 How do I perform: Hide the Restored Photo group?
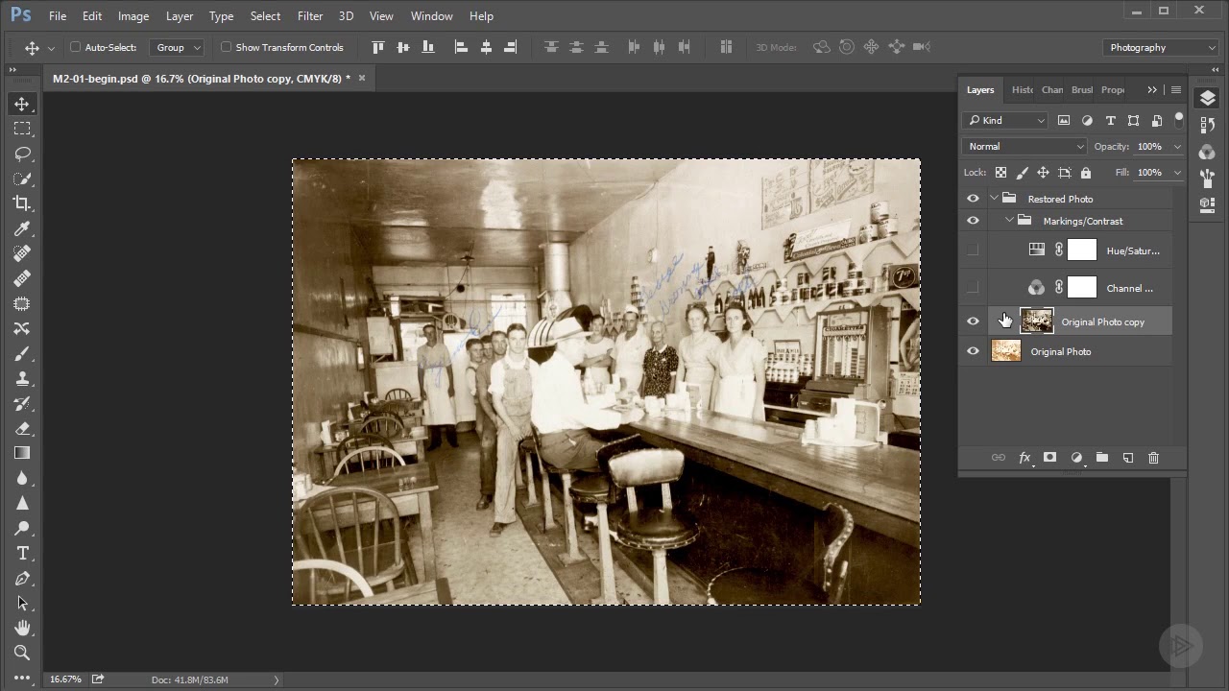(x=973, y=199)
